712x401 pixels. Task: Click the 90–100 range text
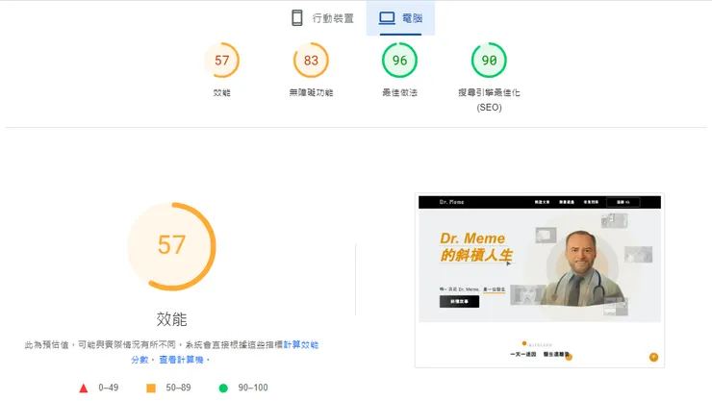253,388
